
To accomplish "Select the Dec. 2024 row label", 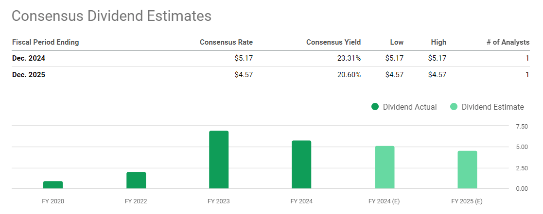I will (29, 58).
